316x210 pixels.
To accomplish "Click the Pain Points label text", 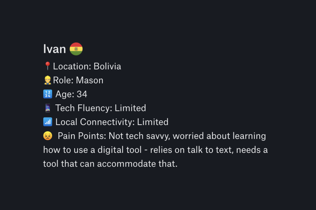I will [x=82, y=136].
